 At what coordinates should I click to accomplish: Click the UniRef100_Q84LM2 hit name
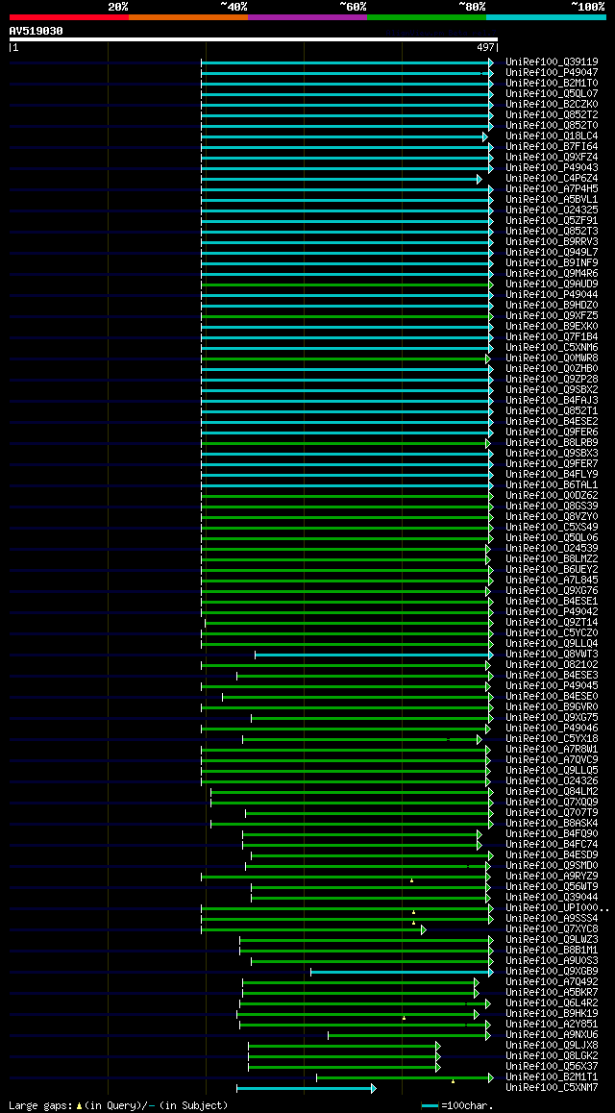pos(552,791)
